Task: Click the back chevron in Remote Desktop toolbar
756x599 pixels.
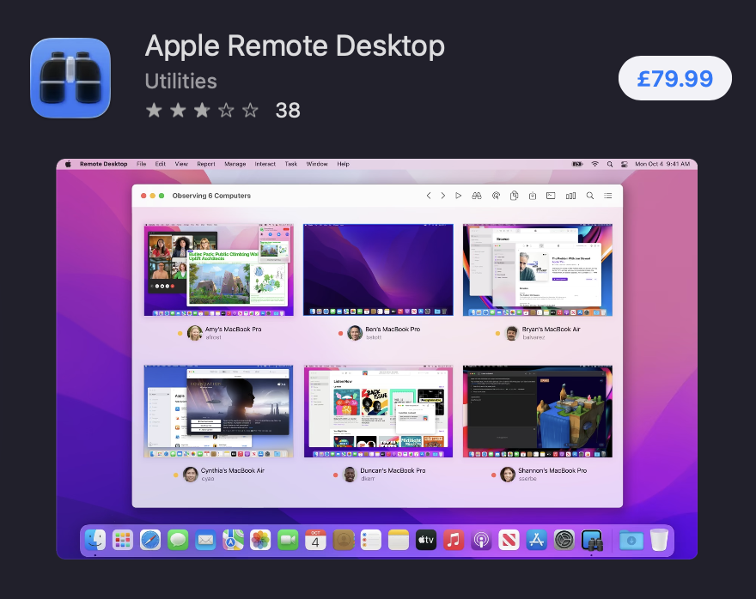Action: (429, 196)
